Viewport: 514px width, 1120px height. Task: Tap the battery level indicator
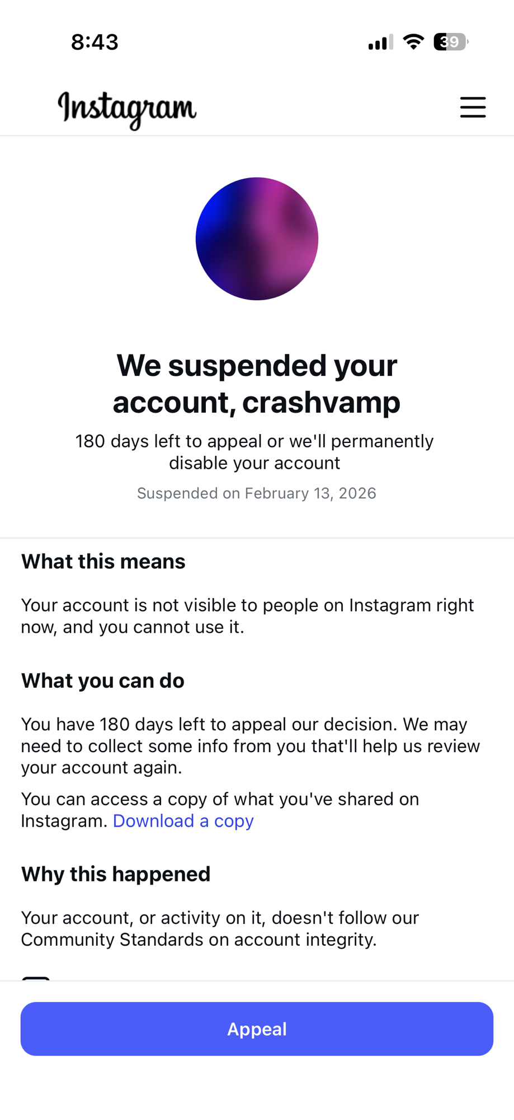[450, 42]
